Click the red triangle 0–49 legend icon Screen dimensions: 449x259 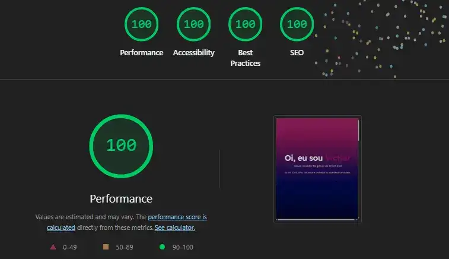pyautogui.click(x=53, y=247)
